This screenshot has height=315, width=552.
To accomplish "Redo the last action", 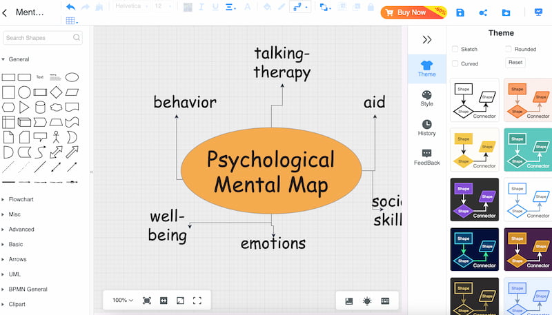I will click(x=85, y=7).
